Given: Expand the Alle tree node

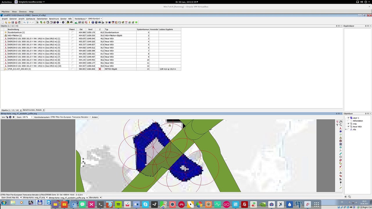Looking at the screenshot, I should (x=346, y=129).
